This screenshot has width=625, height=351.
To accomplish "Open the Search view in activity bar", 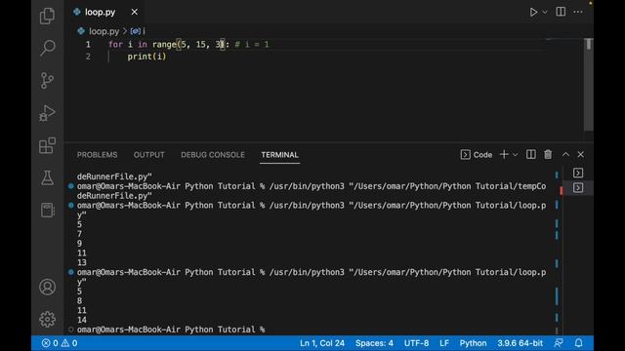I will tap(47, 48).
